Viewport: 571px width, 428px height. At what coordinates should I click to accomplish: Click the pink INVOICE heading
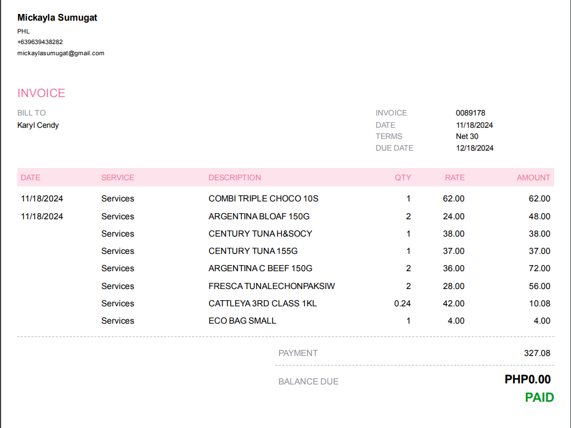[41, 93]
